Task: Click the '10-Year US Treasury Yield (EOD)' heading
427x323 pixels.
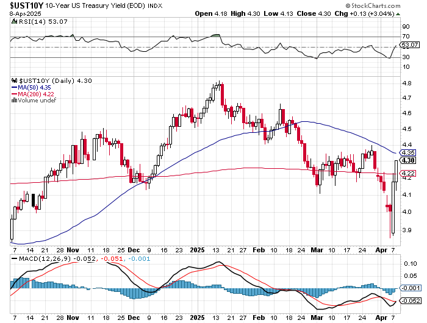Action: pyautogui.click(x=95, y=5)
